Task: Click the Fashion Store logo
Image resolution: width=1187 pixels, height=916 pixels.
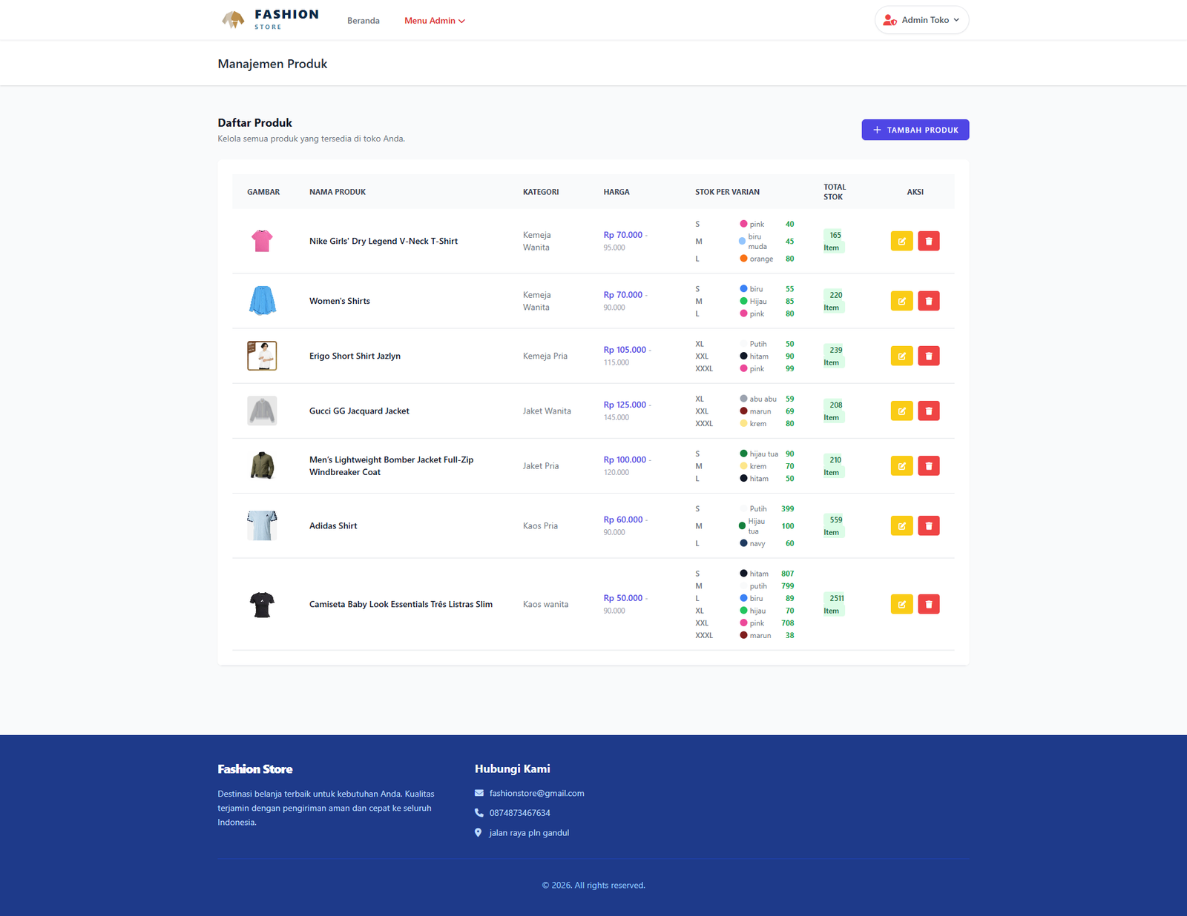Action: point(270,20)
